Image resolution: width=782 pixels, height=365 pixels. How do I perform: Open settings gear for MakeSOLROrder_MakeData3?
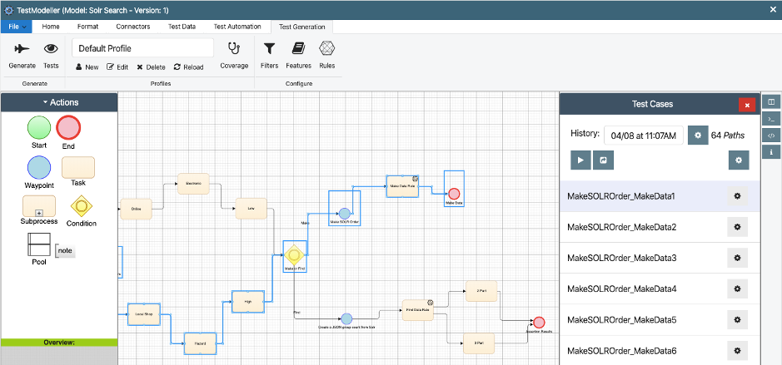[x=737, y=258]
